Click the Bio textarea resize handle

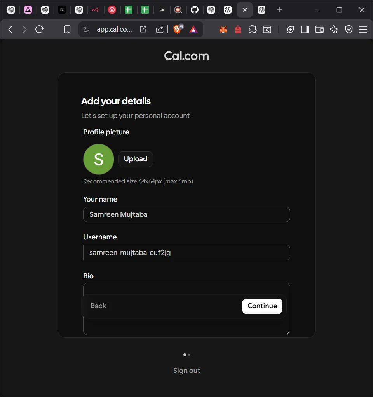click(x=288, y=333)
